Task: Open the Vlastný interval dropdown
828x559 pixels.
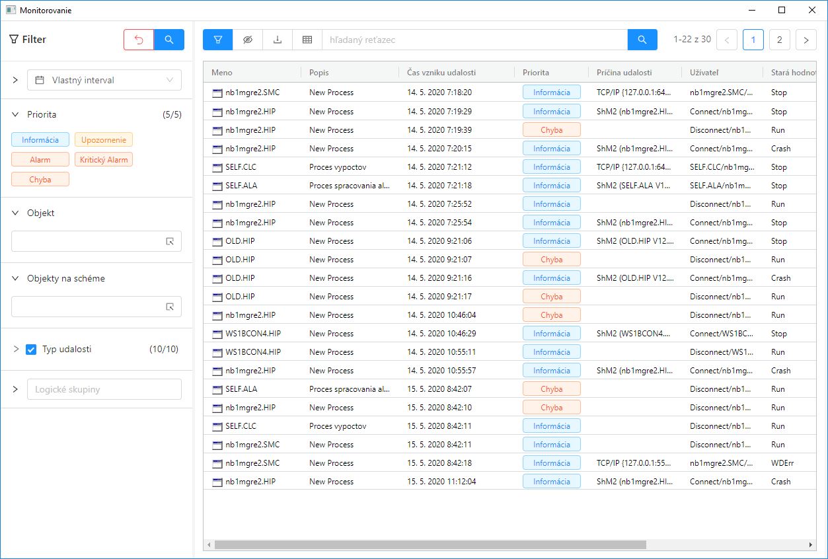Action: point(104,80)
